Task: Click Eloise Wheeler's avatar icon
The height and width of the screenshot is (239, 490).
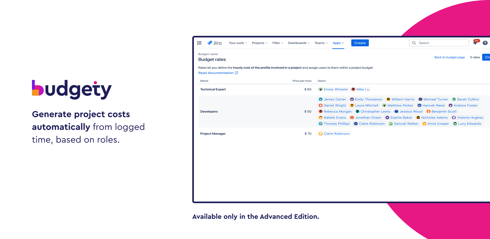Action: coord(321,89)
